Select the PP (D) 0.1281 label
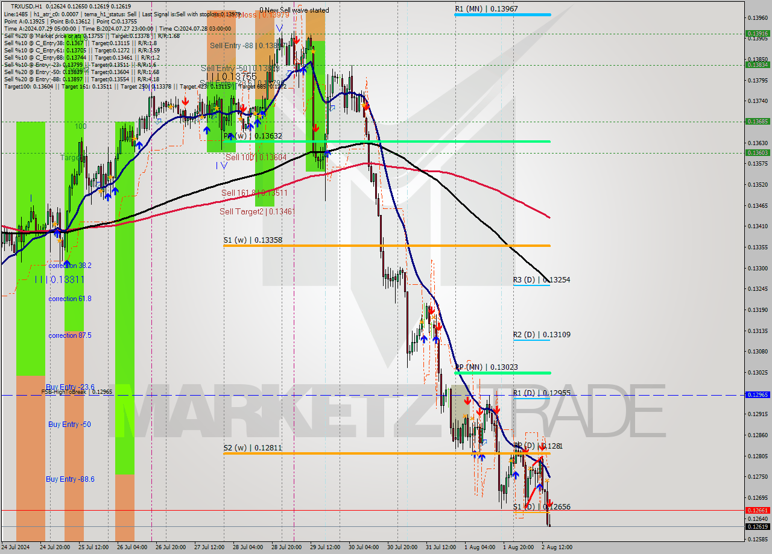772x554 pixels. coord(539,446)
